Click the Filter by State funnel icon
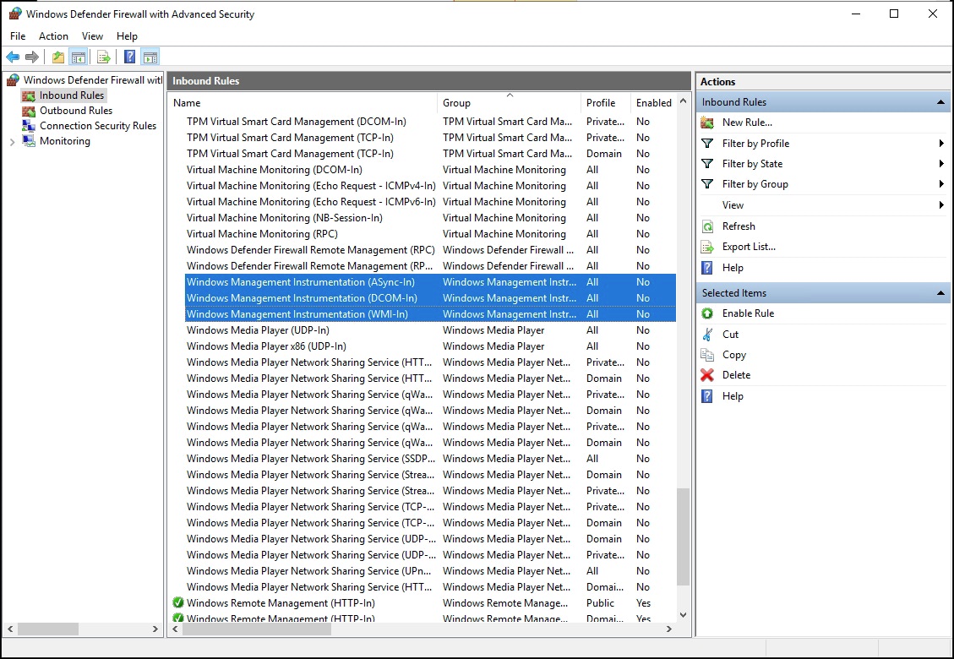 click(x=707, y=164)
